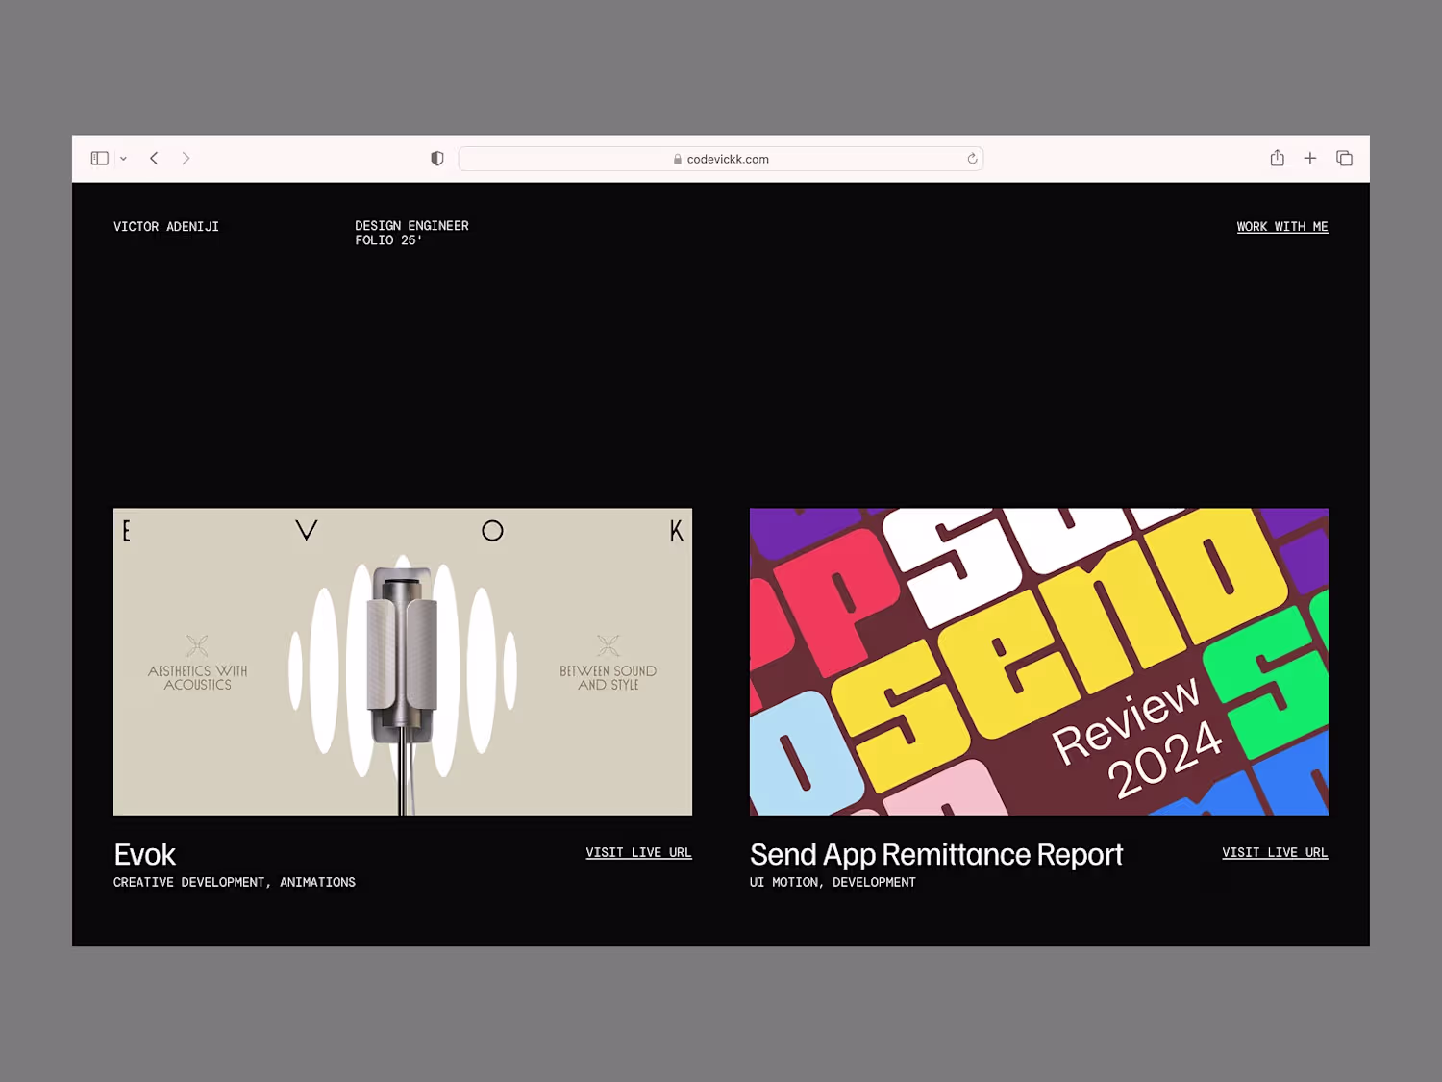Open the privacy report shield icon
The width and height of the screenshot is (1442, 1082).
click(x=437, y=159)
